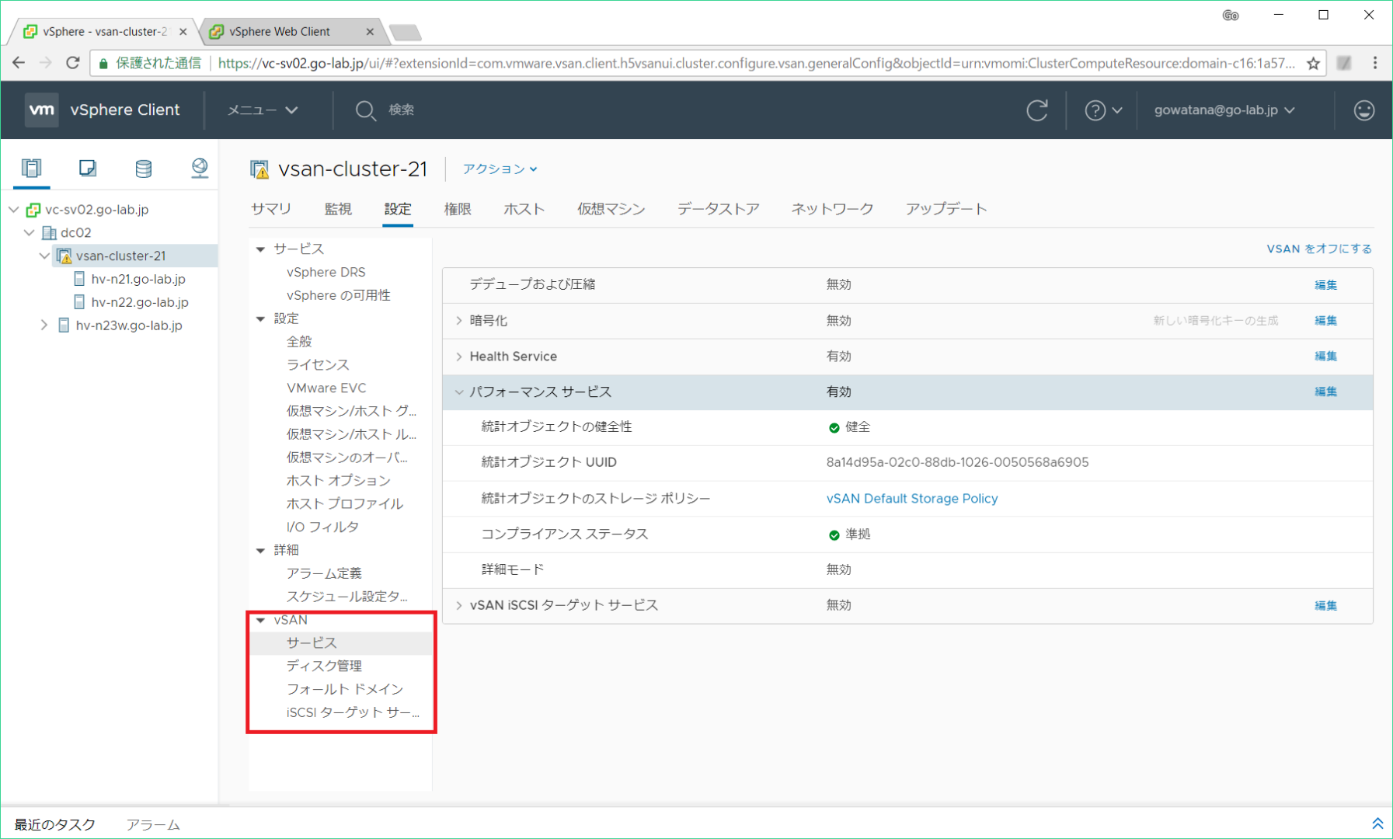Click the browser address bar URL
The width and height of the screenshot is (1393, 839).
756,64
